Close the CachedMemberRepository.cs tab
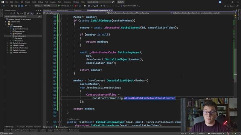The width and height of the screenshot is (241, 135). coord(112,10)
